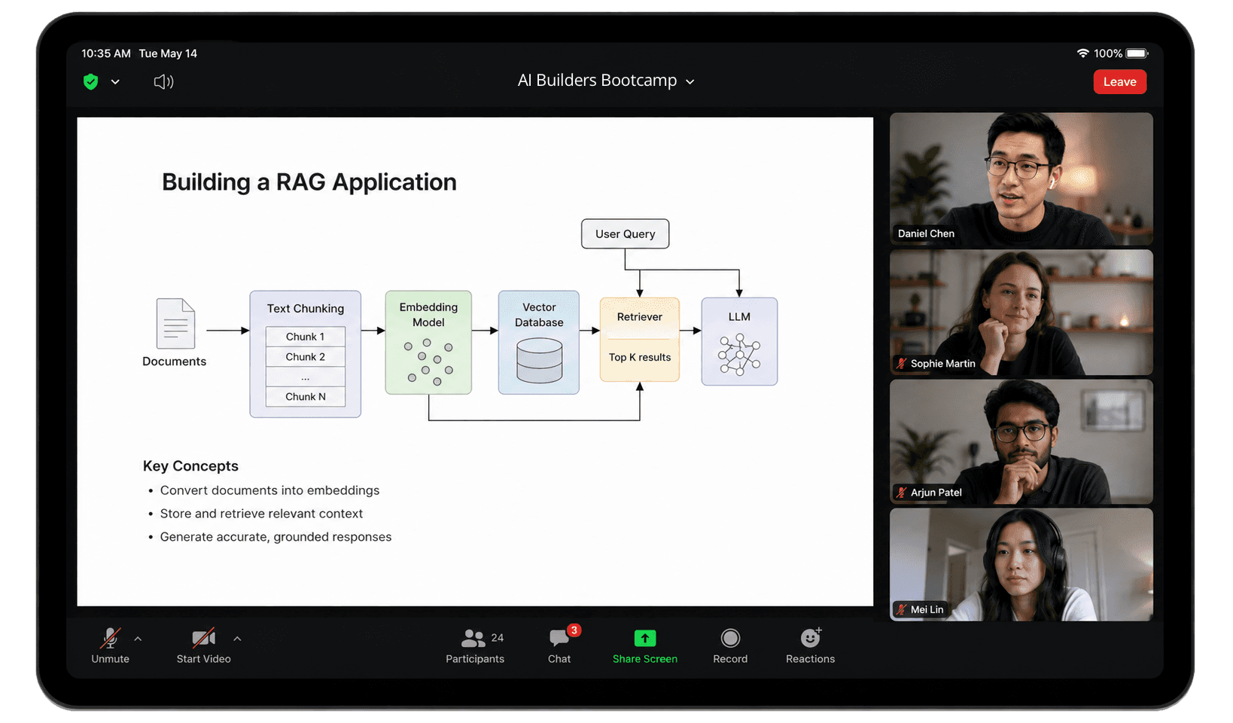Click the Retriever label in diagram

(x=640, y=317)
